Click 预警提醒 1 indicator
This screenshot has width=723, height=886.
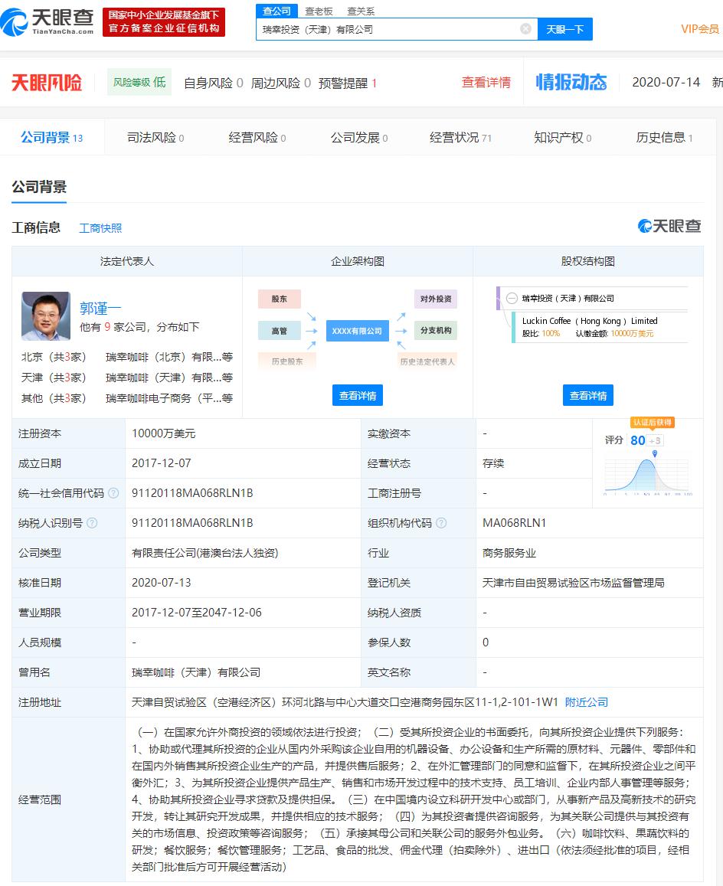(348, 83)
